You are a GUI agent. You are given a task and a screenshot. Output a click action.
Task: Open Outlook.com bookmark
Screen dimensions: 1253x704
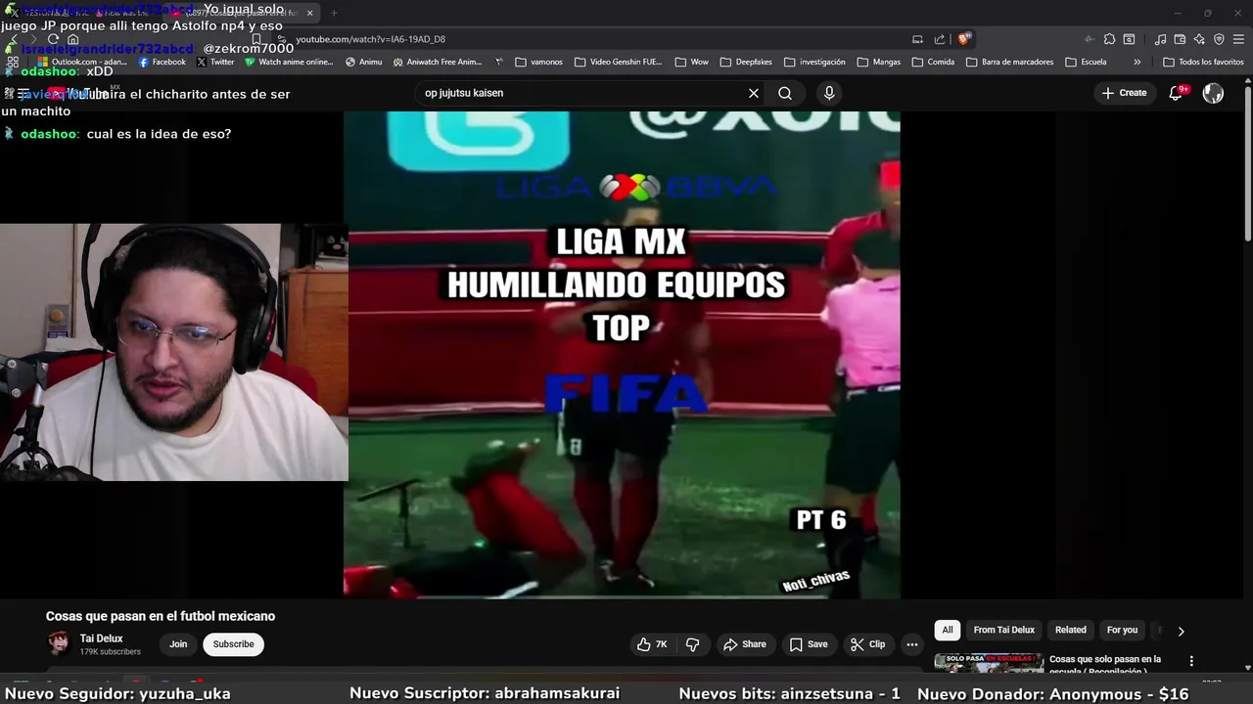(82, 62)
